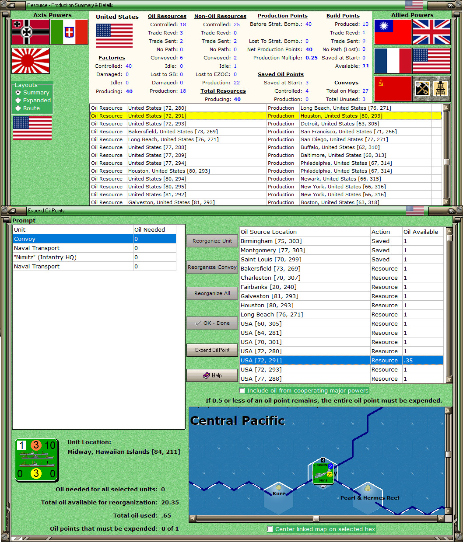Select the Convoy row in the Unit list

click(x=95, y=239)
